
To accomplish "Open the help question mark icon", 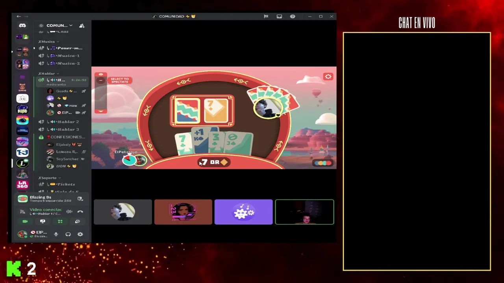I will point(293,17).
